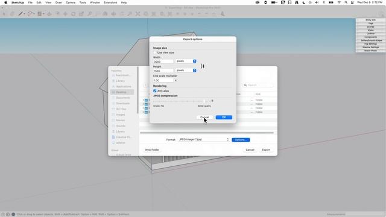Select Images in the save dialog sidebar
The width and height of the screenshot is (386, 217).
[122, 115]
